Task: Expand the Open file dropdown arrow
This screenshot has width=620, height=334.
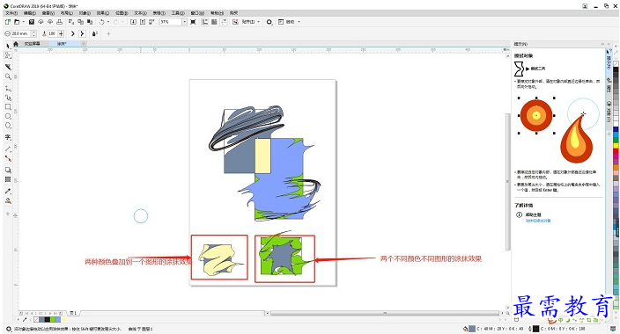Action: [23, 22]
